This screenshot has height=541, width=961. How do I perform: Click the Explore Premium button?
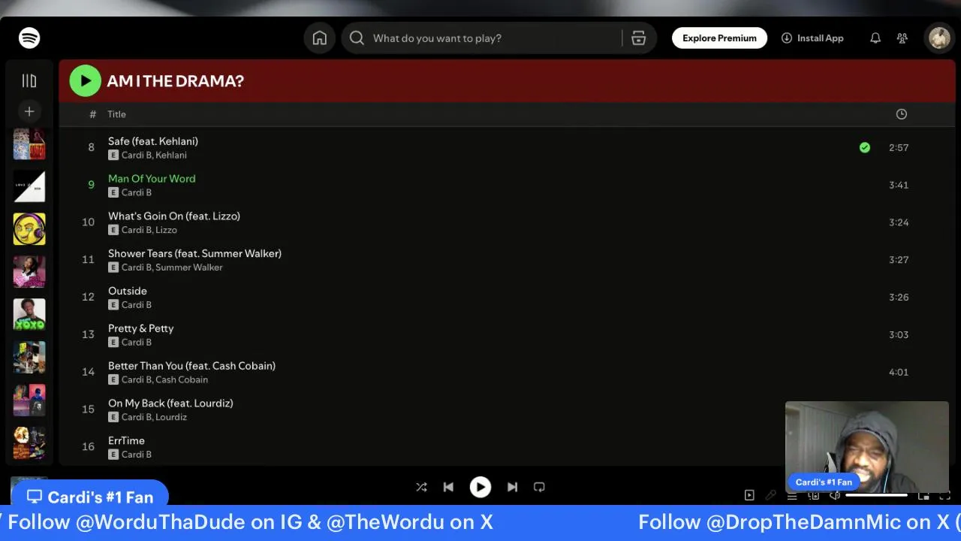pyautogui.click(x=719, y=38)
